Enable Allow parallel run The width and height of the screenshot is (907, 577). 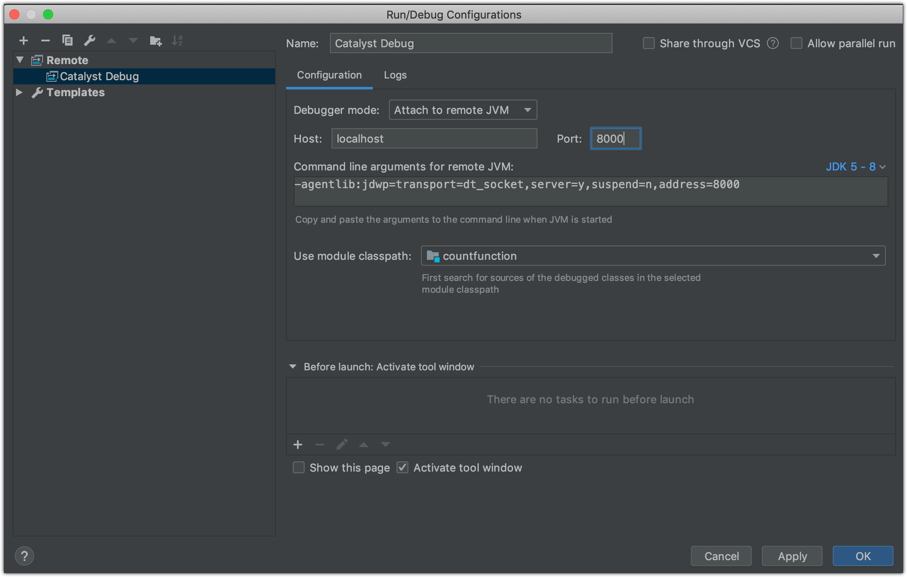tap(796, 43)
